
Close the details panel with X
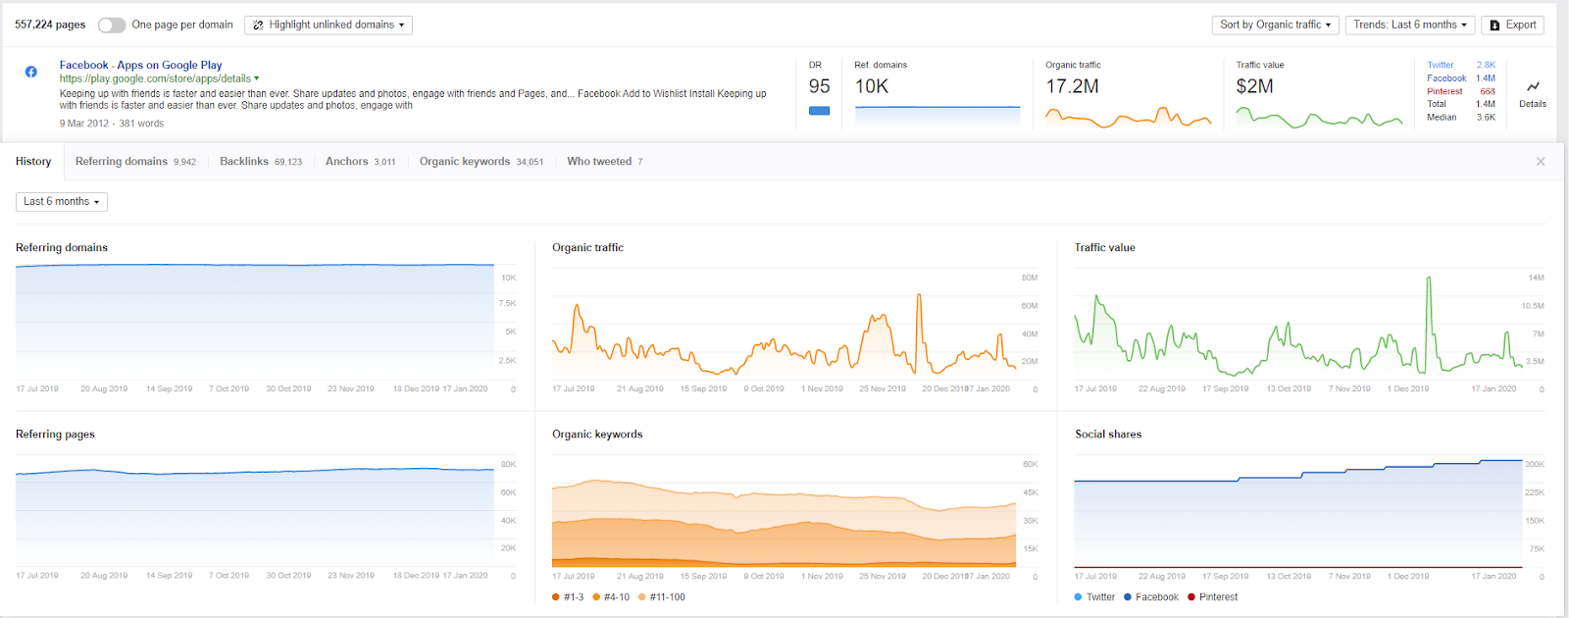click(1541, 162)
